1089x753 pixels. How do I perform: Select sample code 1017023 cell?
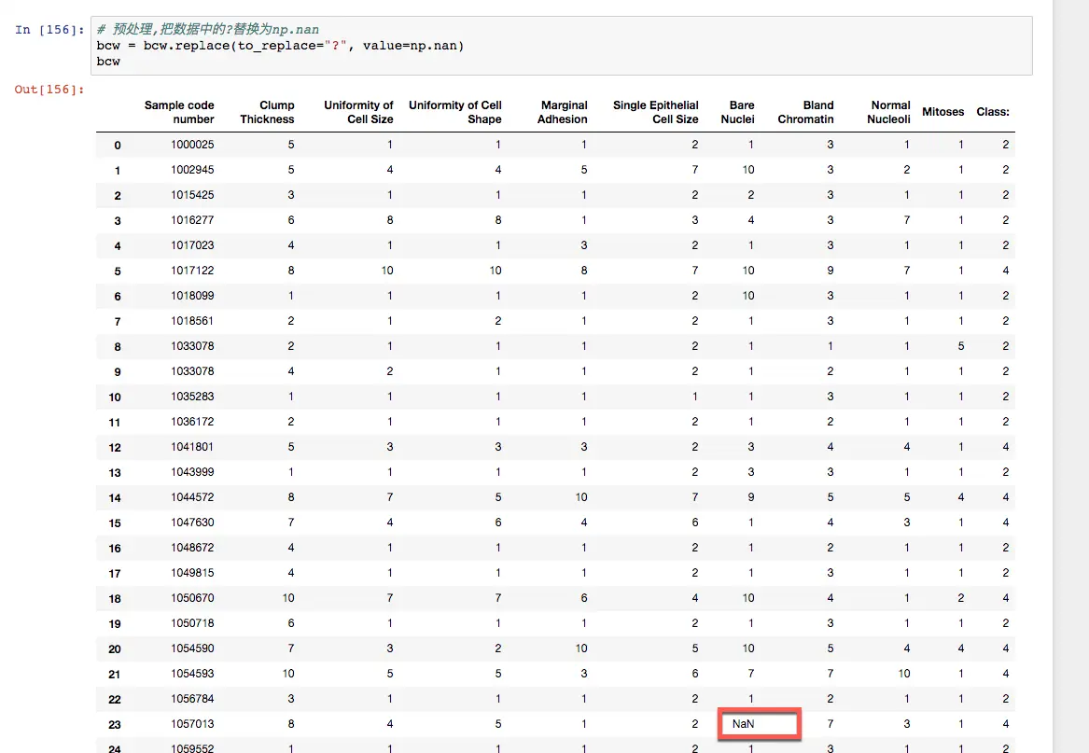pyautogui.click(x=192, y=245)
